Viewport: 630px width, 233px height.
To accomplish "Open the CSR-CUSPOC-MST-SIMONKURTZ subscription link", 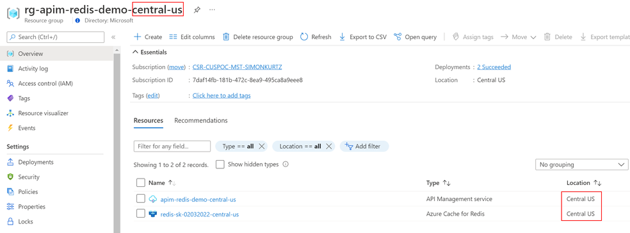I will (237, 67).
